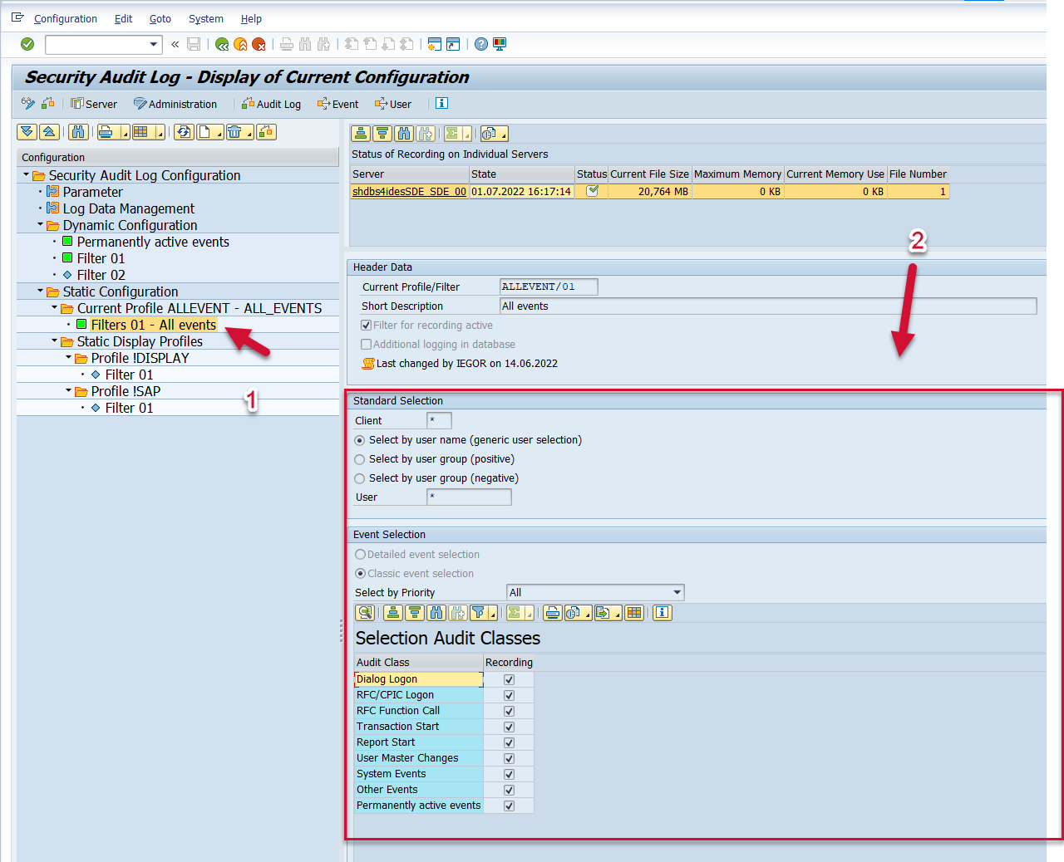Click the User input field

(x=469, y=497)
